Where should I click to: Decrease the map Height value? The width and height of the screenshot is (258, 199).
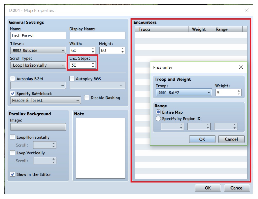point(123,52)
